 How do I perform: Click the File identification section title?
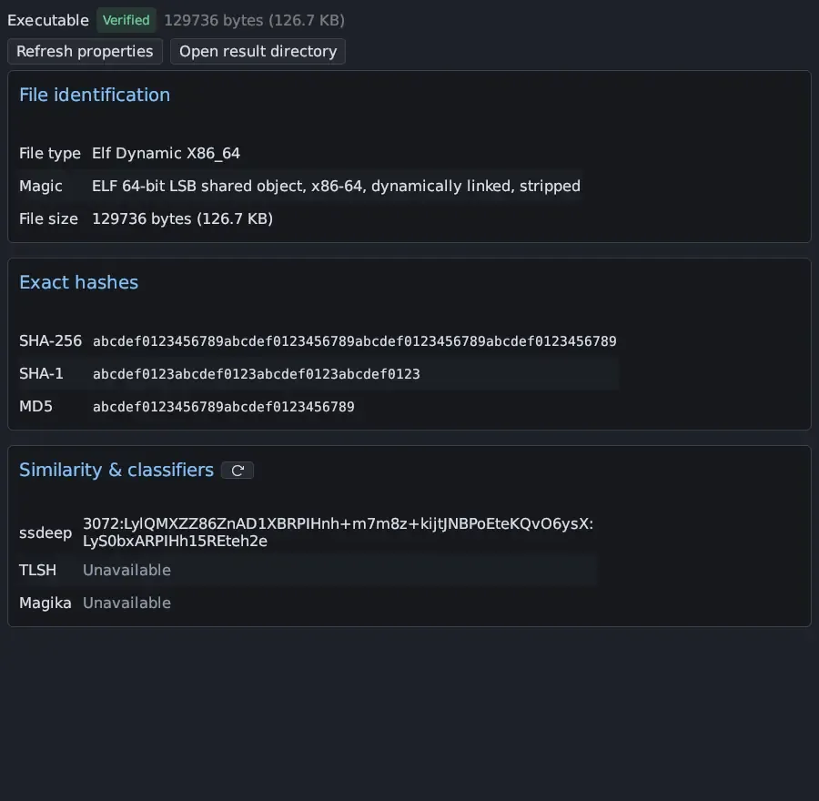click(x=95, y=95)
